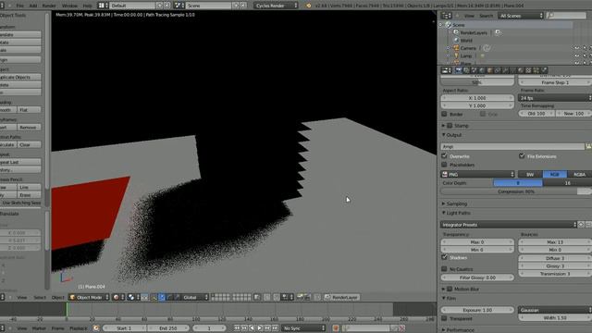The height and width of the screenshot is (333, 592).
Task: Click the play animation button
Action: (x=260, y=328)
